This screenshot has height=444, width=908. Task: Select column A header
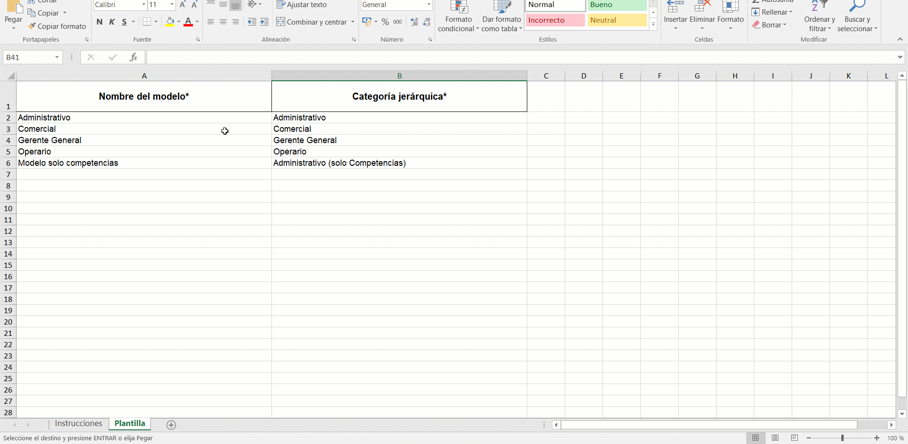pos(144,76)
